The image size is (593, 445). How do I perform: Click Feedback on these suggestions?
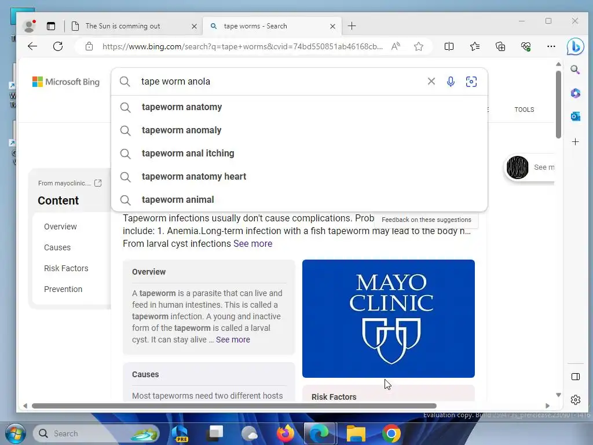coord(426,220)
